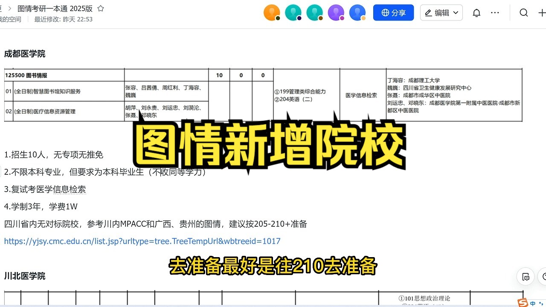The width and height of the screenshot is (546, 307).
Task: Click the table cell showing 10
Action: tap(219, 75)
